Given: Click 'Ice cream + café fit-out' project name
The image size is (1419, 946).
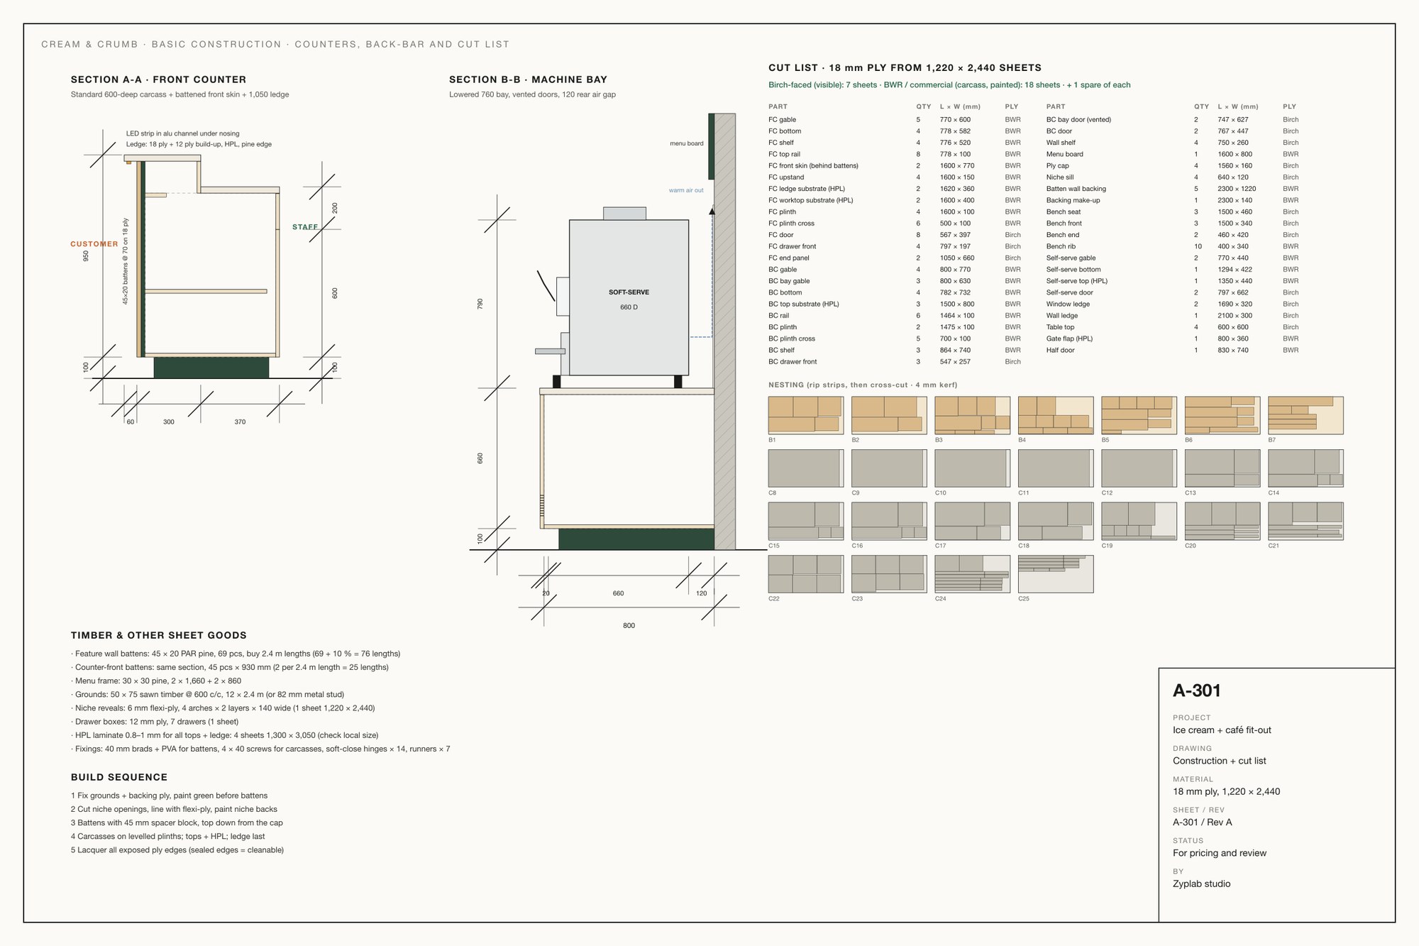Looking at the screenshot, I should [1222, 730].
